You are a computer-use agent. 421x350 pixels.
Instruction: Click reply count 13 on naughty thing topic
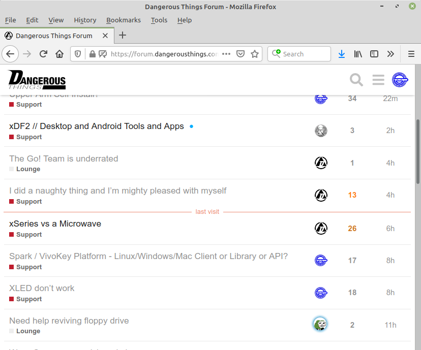click(x=352, y=195)
